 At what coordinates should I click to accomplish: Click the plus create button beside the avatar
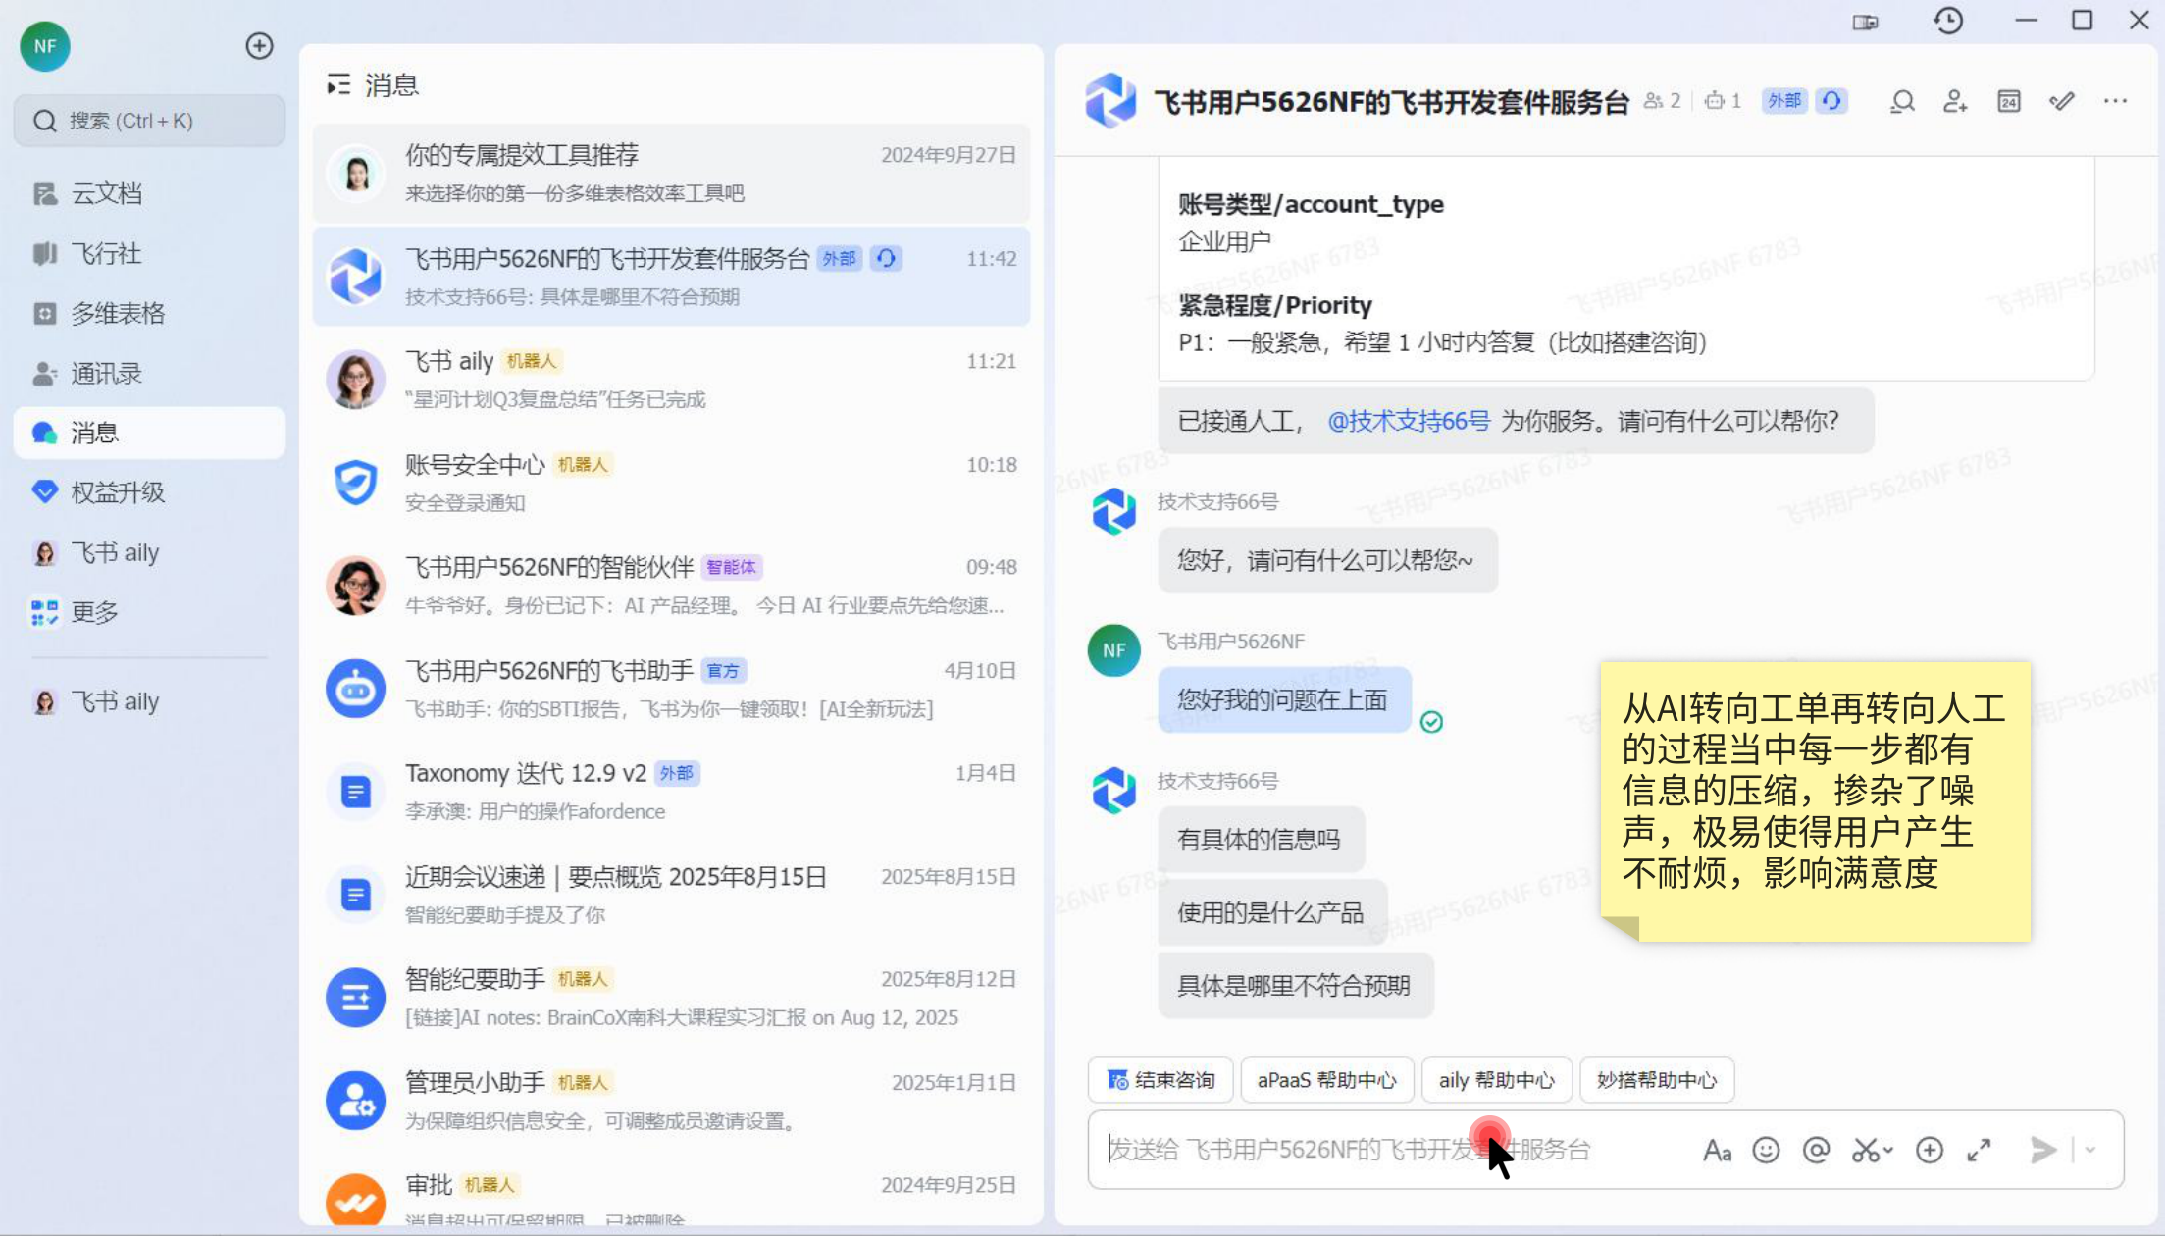259,46
